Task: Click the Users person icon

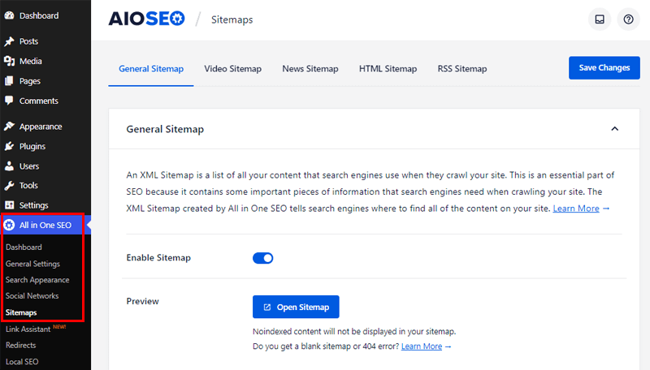Action: [9, 166]
